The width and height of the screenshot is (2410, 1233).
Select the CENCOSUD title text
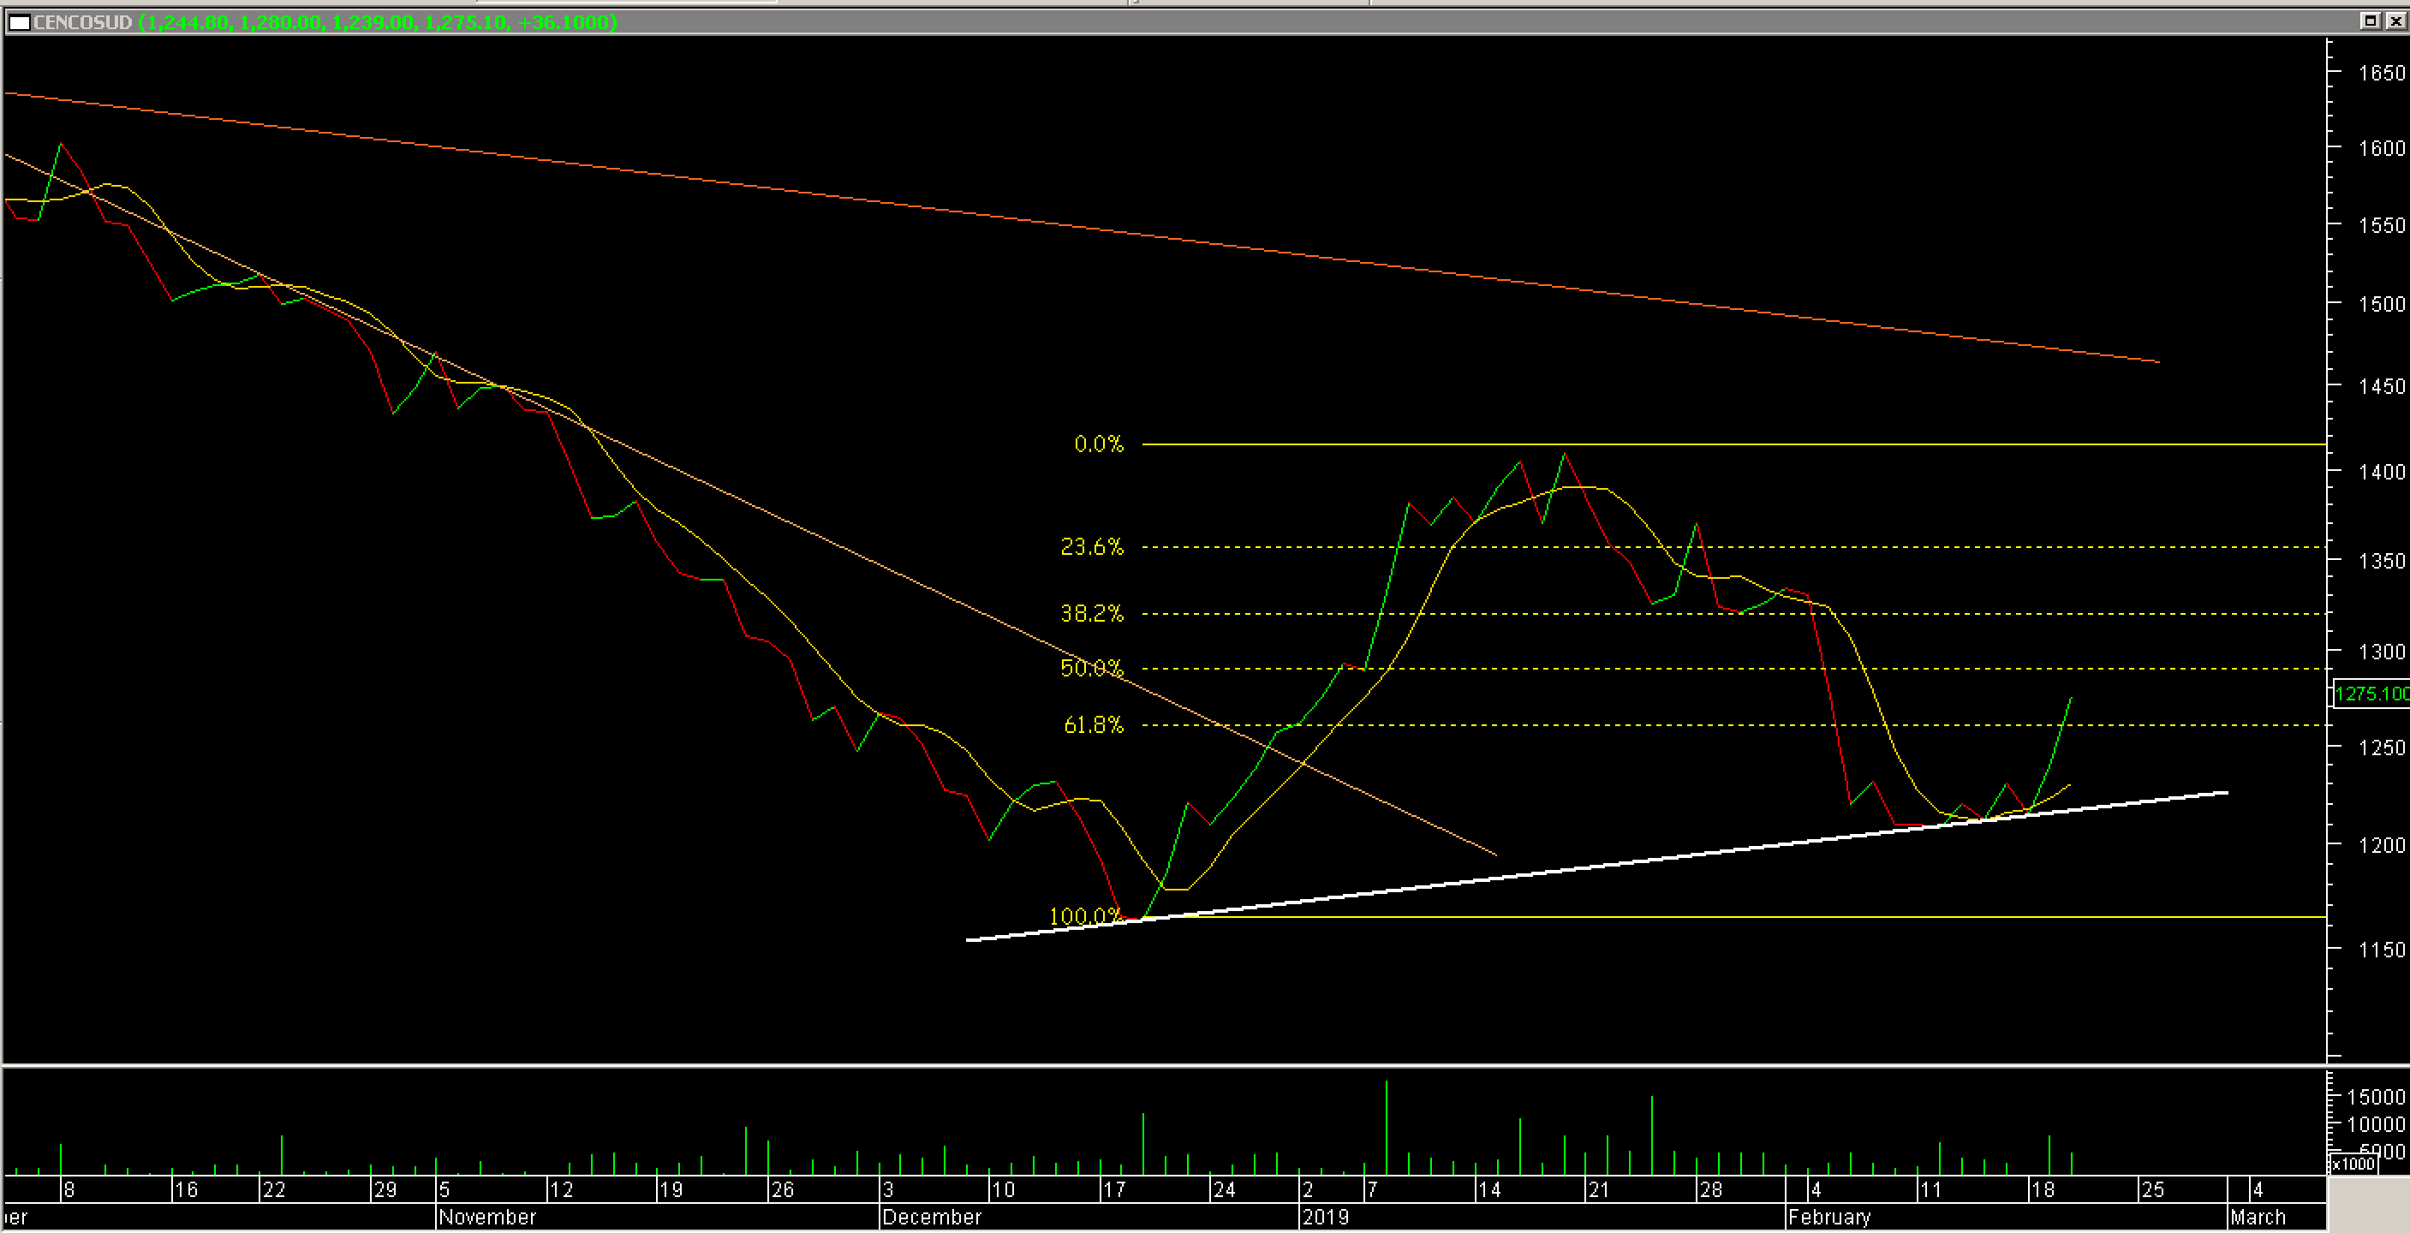coord(82,21)
